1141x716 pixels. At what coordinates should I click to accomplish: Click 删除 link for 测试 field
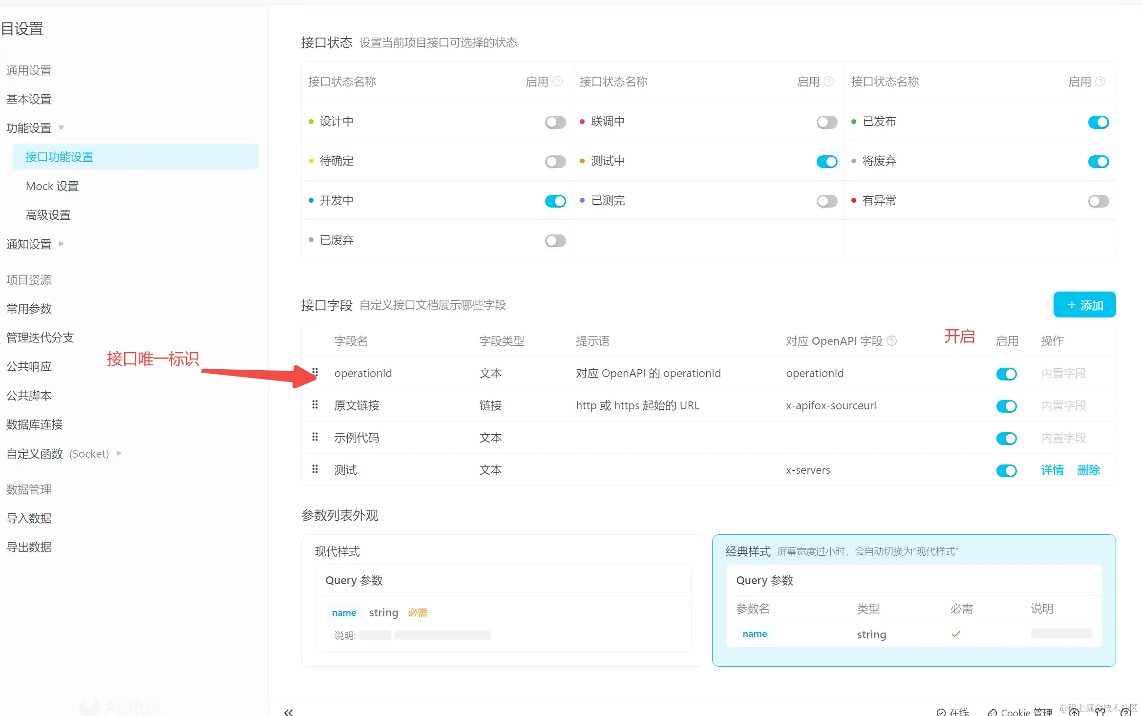[1088, 470]
